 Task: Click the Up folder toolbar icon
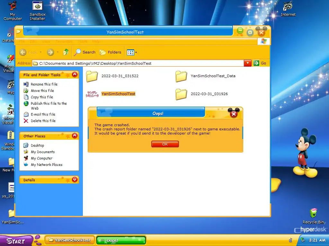coord(66,52)
